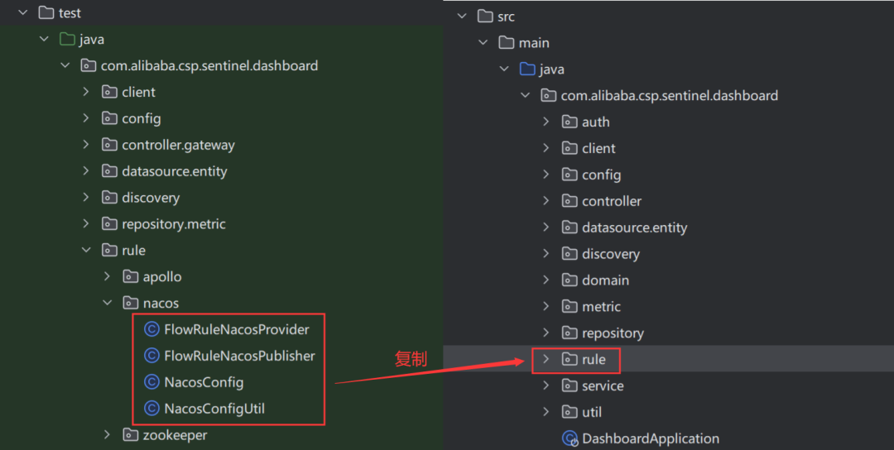The height and width of the screenshot is (450, 894).
Task: Select the NacosConfig file name
Action: [204, 382]
